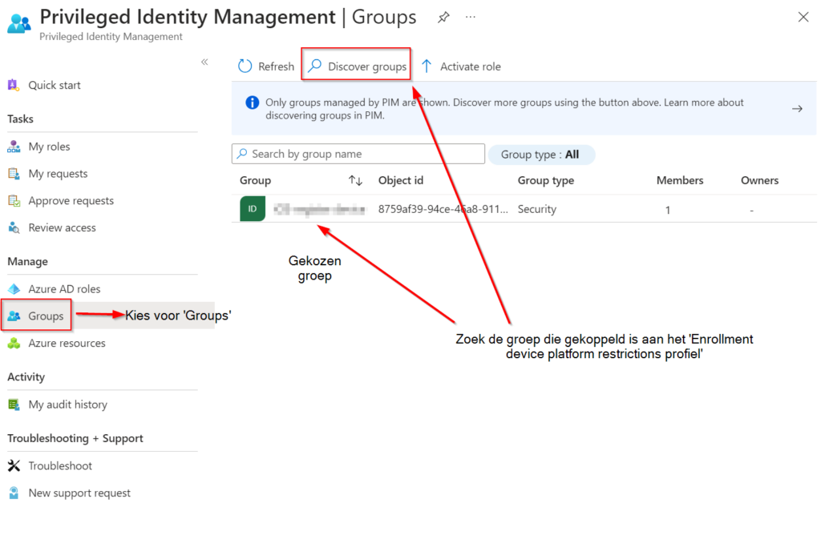This screenshot has height=535, width=821.
Task: Open Azure resources
Action: click(x=67, y=343)
